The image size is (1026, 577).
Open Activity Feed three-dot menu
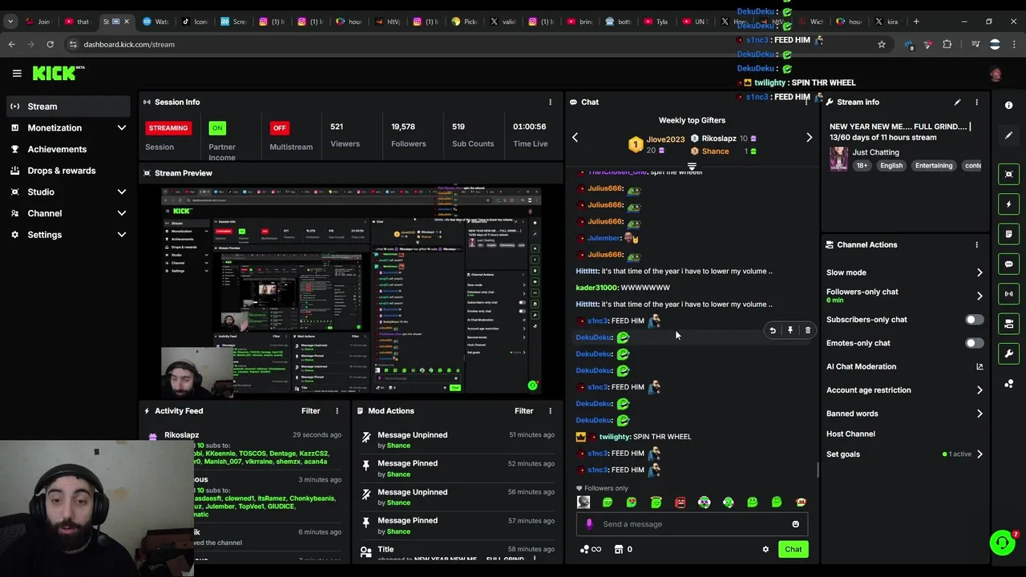pyautogui.click(x=337, y=411)
